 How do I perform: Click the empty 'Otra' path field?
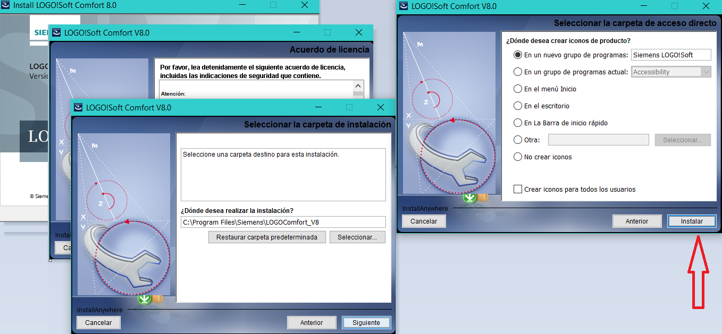pyautogui.click(x=599, y=140)
